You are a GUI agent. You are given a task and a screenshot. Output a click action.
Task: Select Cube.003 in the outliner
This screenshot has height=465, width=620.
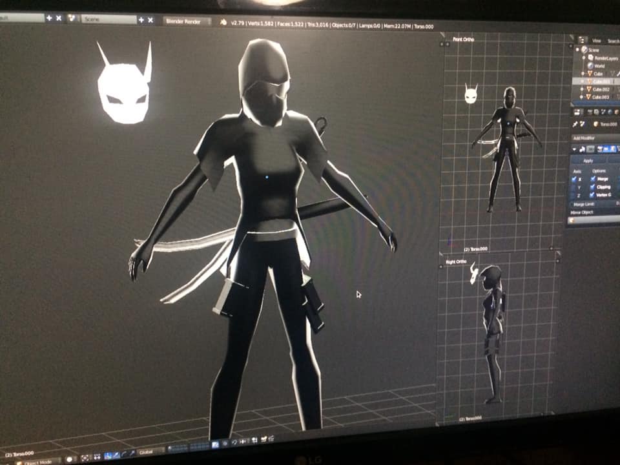600,97
